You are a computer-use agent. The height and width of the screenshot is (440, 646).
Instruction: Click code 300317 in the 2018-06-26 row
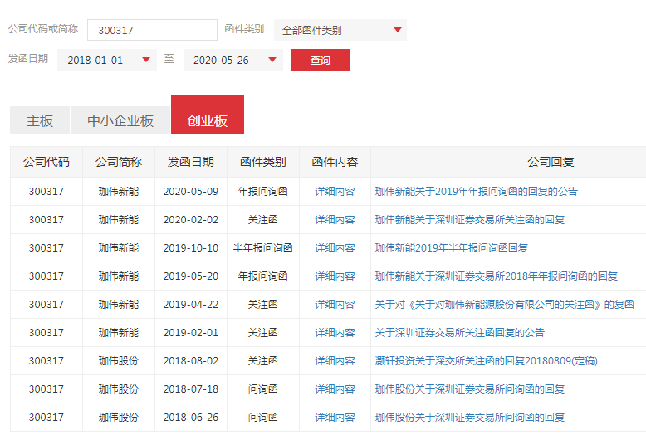pyautogui.click(x=46, y=418)
